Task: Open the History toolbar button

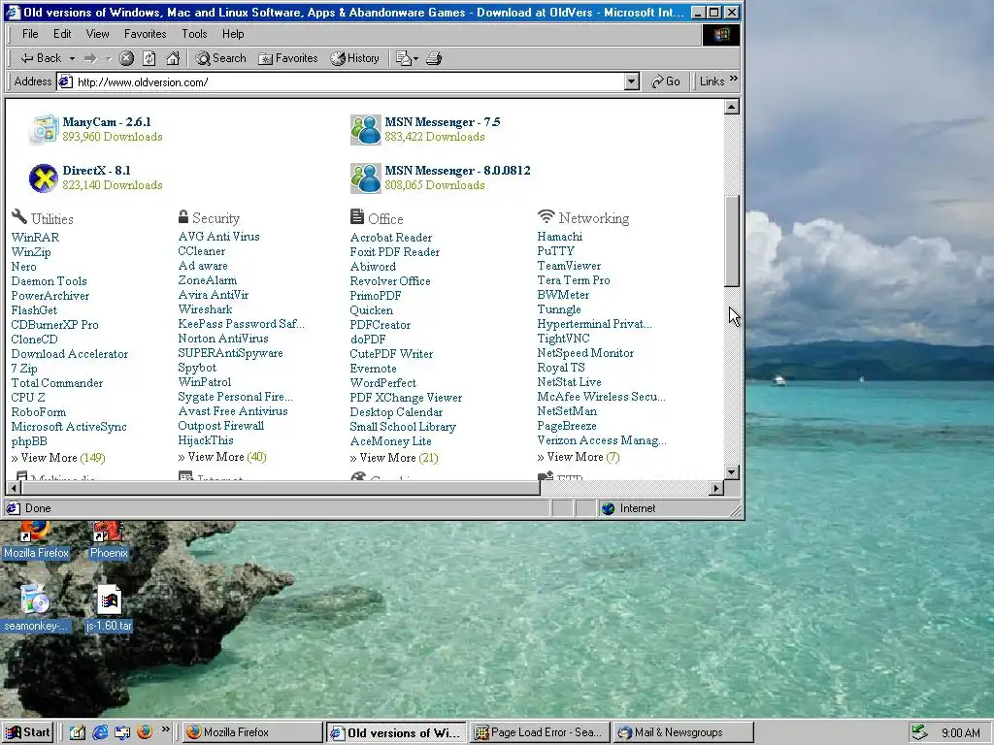Action: (355, 58)
